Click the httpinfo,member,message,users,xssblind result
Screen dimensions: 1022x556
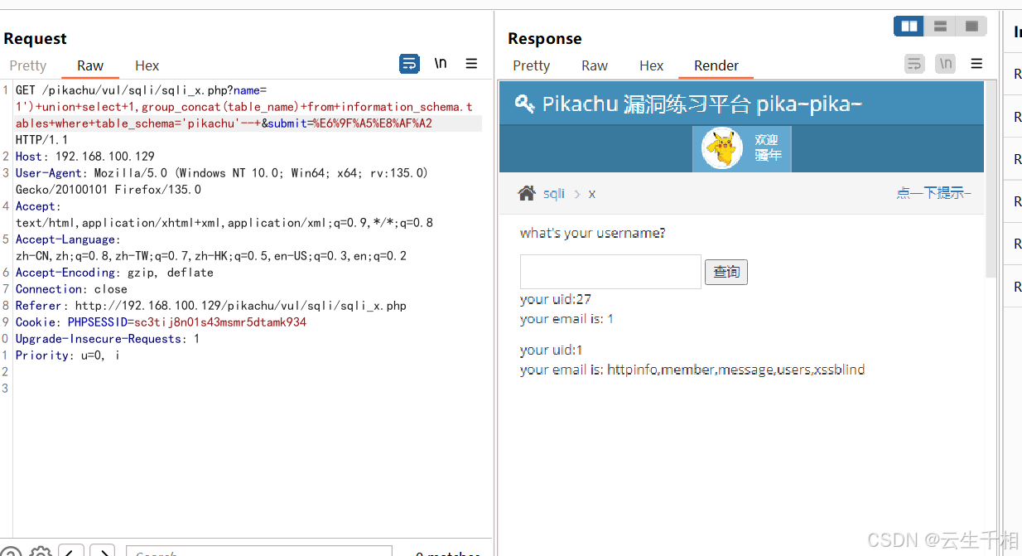pos(735,370)
